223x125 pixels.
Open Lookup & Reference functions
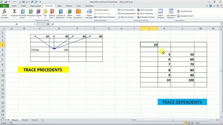(x=61, y=14)
